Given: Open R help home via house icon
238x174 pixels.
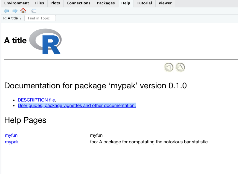Looking at the screenshot, I should [x=23, y=11].
